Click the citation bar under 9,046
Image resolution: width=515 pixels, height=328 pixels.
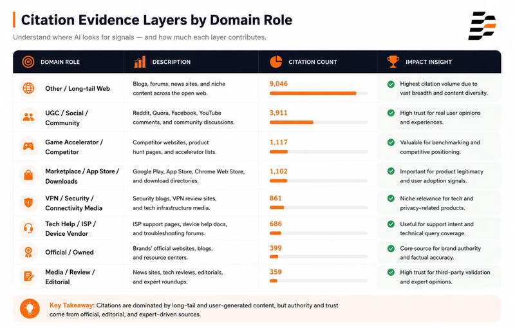[318, 93]
